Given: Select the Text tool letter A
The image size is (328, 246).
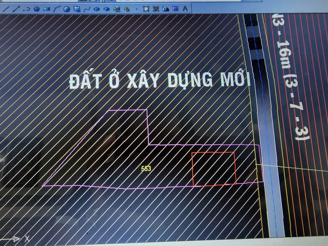Looking at the screenshot, I should pos(185,9).
